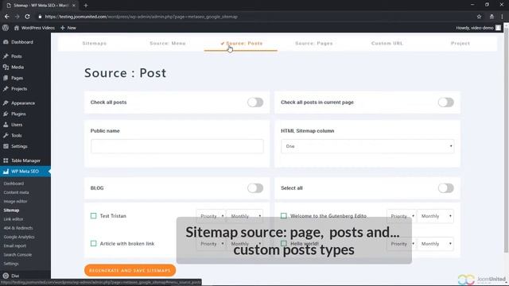Switch to the Sitemaps tab
509x286 pixels.
tap(95, 44)
